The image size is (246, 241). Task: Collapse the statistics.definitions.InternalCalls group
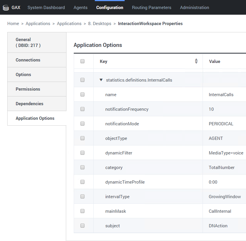pyautogui.click(x=101, y=80)
